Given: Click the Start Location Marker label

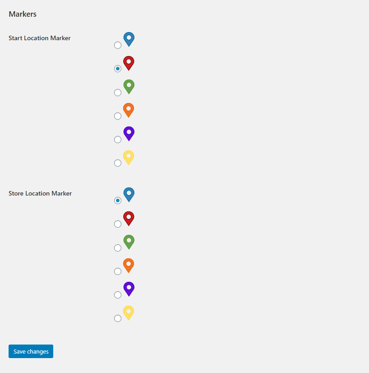Looking at the screenshot, I should 39,38.
